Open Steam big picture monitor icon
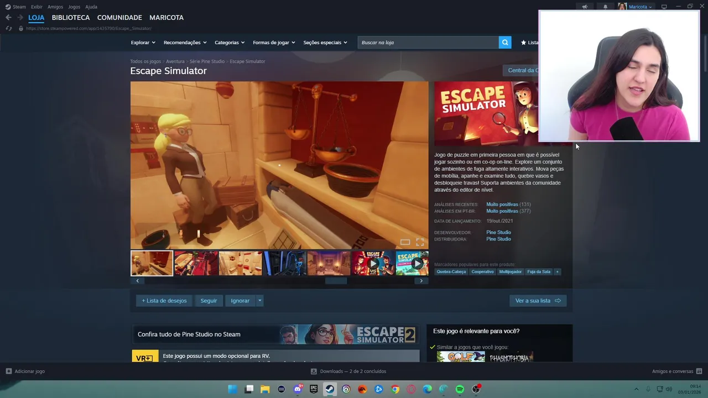This screenshot has height=398, width=708. click(x=664, y=7)
